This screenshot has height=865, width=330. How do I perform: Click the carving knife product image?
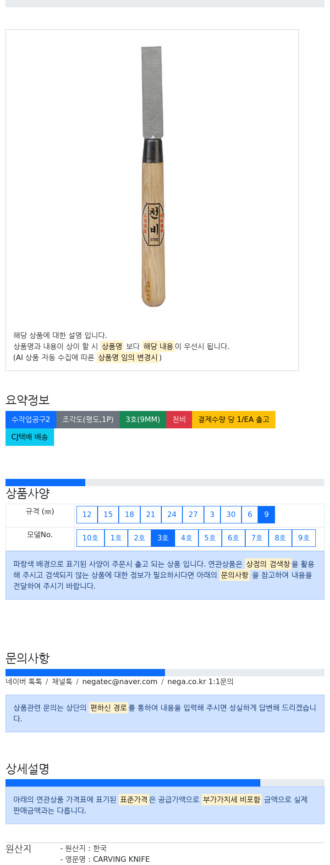[x=153, y=176]
